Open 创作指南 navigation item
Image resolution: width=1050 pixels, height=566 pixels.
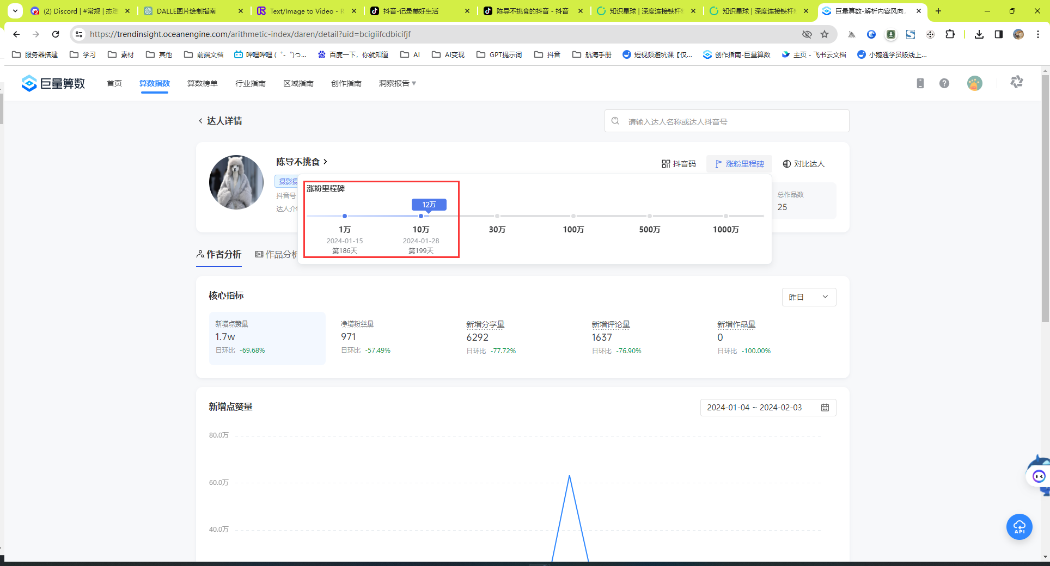click(x=346, y=83)
